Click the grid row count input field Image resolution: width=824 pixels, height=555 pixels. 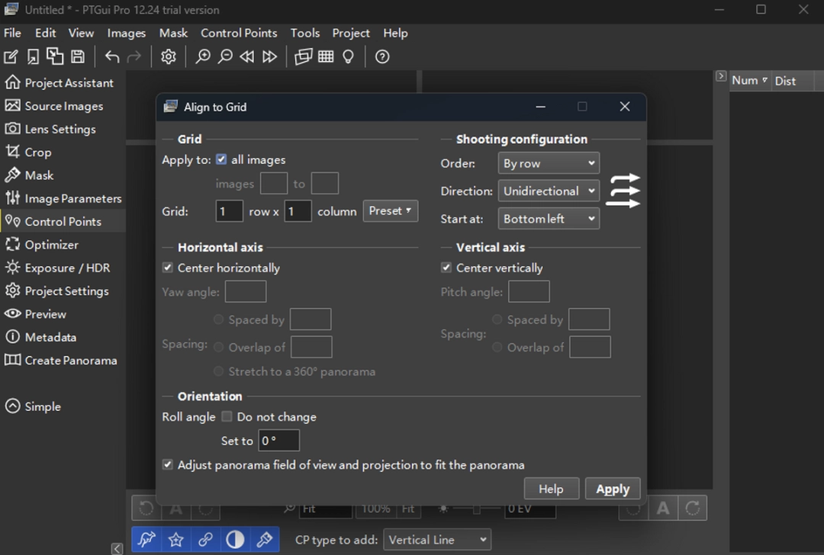(229, 211)
